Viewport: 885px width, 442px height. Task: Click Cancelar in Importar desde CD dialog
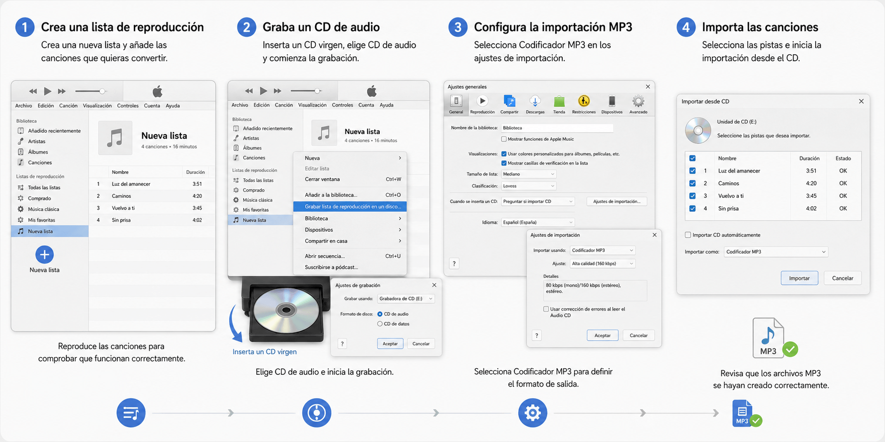843,278
